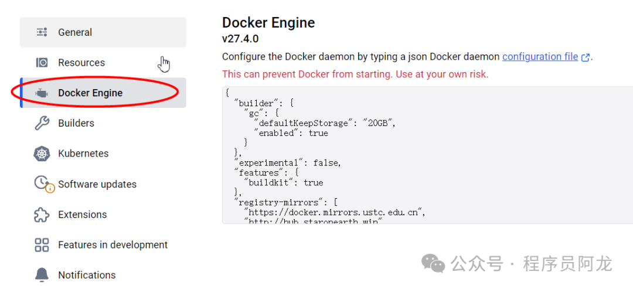Open the configuration file link
This screenshot has height=289, width=633.
point(540,57)
